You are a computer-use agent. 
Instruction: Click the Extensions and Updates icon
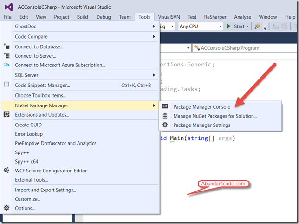pyautogui.click(x=6, y=114)
